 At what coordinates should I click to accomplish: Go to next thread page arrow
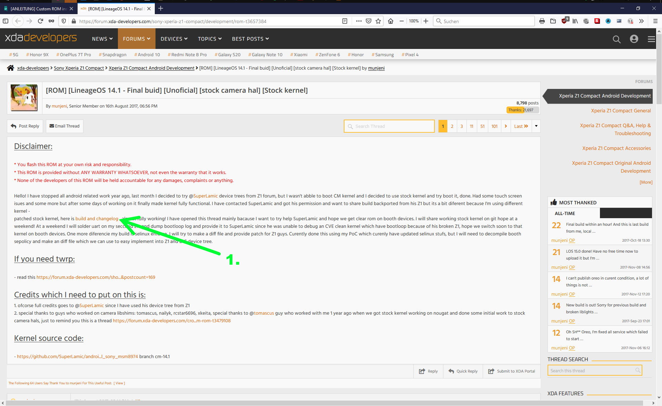point(506,126)
